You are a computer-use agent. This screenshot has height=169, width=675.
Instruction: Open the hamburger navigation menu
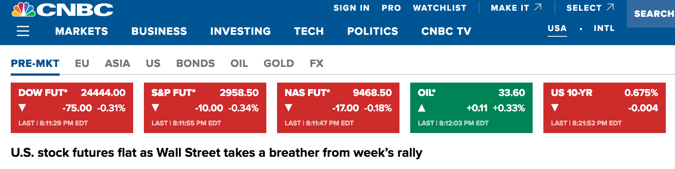(x=23, y=31)
